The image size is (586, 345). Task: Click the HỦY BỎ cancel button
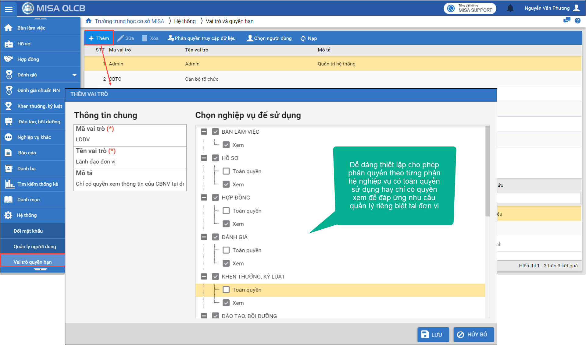click(x=473, y=334)
